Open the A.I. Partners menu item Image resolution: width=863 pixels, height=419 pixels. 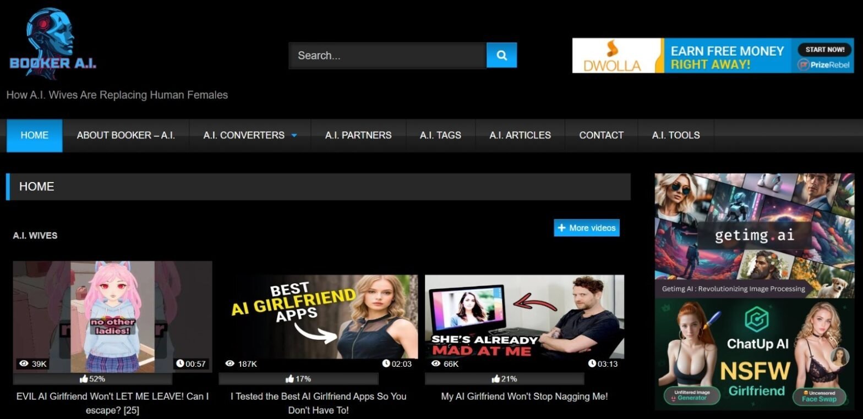pyautogui.click(x=358, y=135)
